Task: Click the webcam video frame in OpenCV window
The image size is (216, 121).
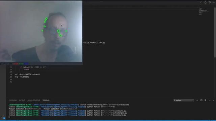Action: [x=41, y=31]
